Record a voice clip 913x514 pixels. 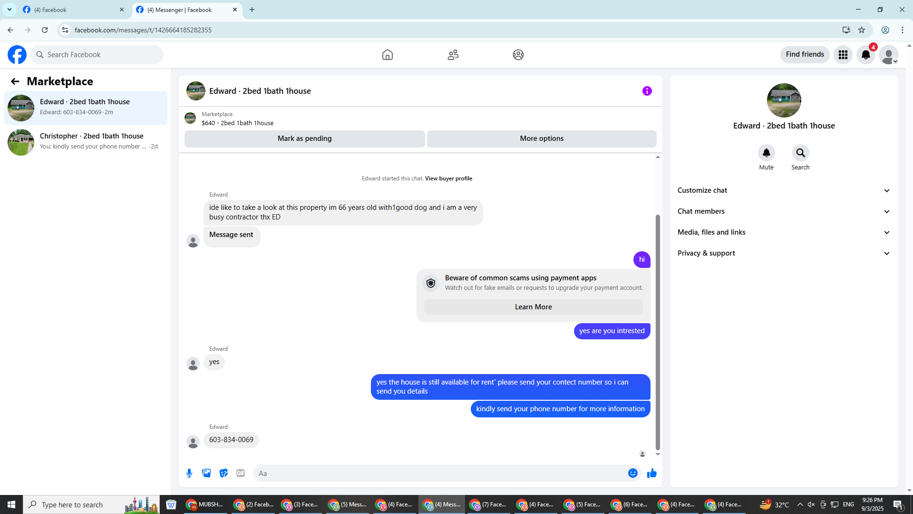(189, 473)
